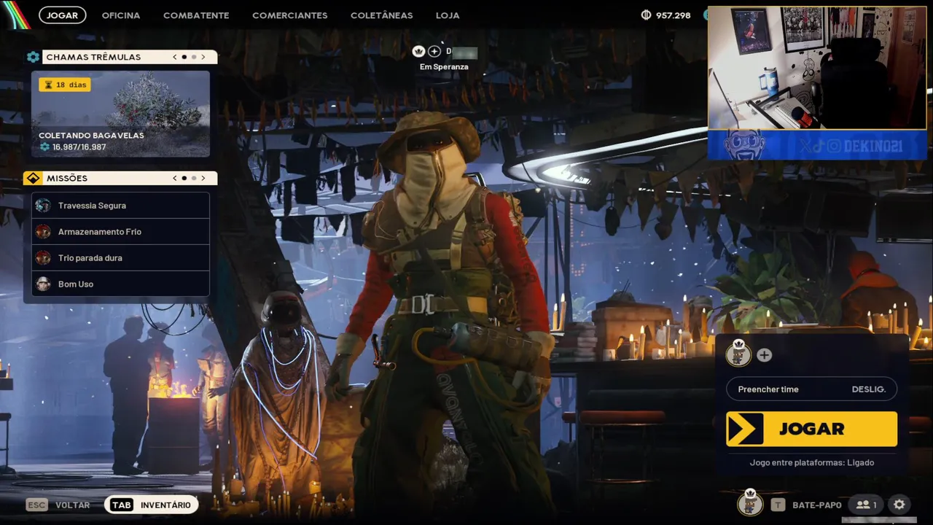Click the Chamas Trêmulas gear icon
The image size is (933, 525).
33,57
